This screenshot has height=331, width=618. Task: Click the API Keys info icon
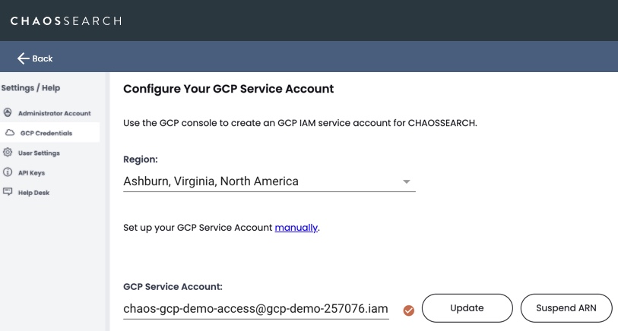coord(8,172)
